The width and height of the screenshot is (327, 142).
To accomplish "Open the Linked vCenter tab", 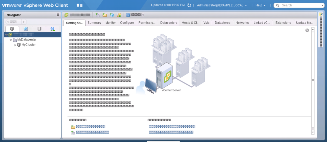I will point(262,23).
